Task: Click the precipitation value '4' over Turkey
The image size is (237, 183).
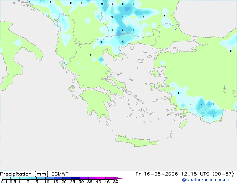Action: tap(202, 105)
